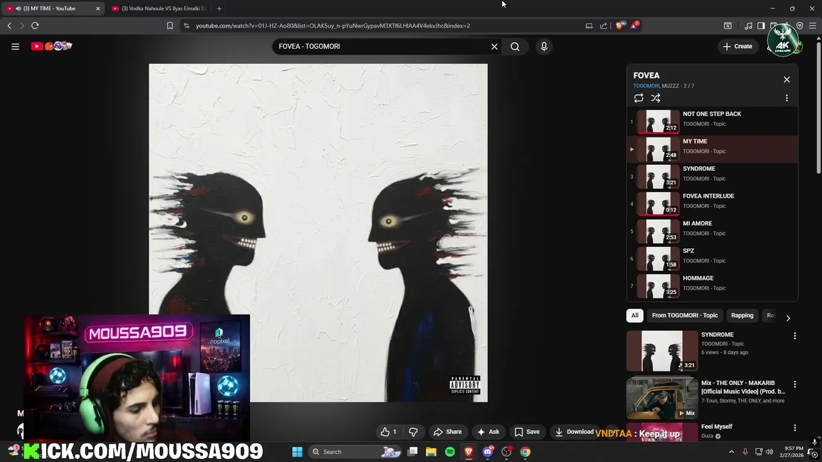Open the Windows Start menu

[297, 452]
